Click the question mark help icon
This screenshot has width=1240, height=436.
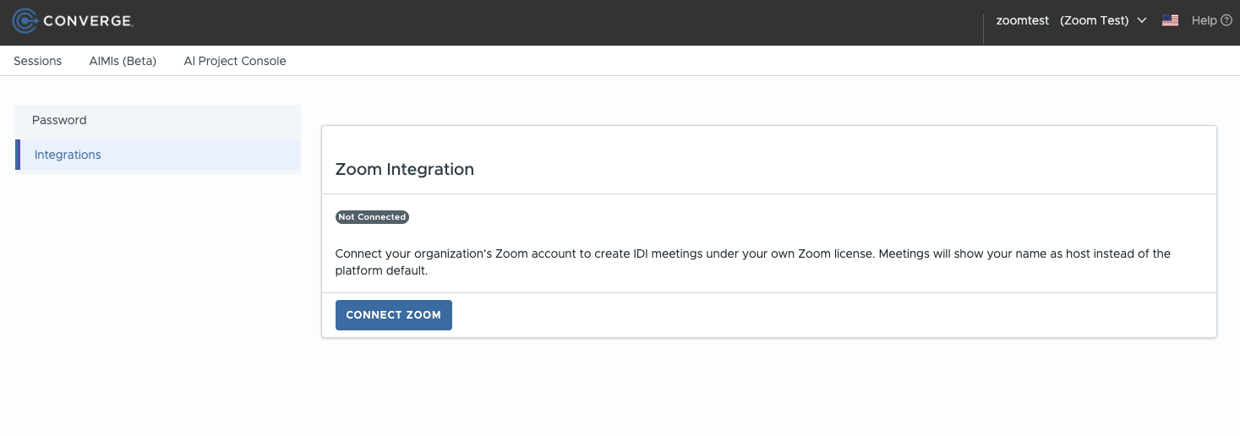1226,20
